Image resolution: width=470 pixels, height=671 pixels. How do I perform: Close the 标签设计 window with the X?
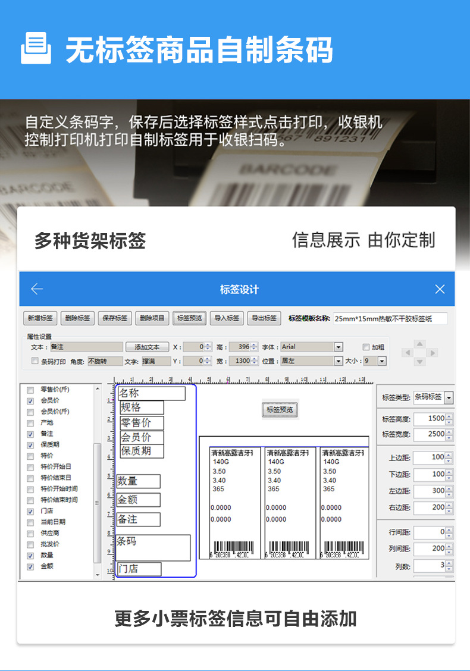click(x=440, y=289)
